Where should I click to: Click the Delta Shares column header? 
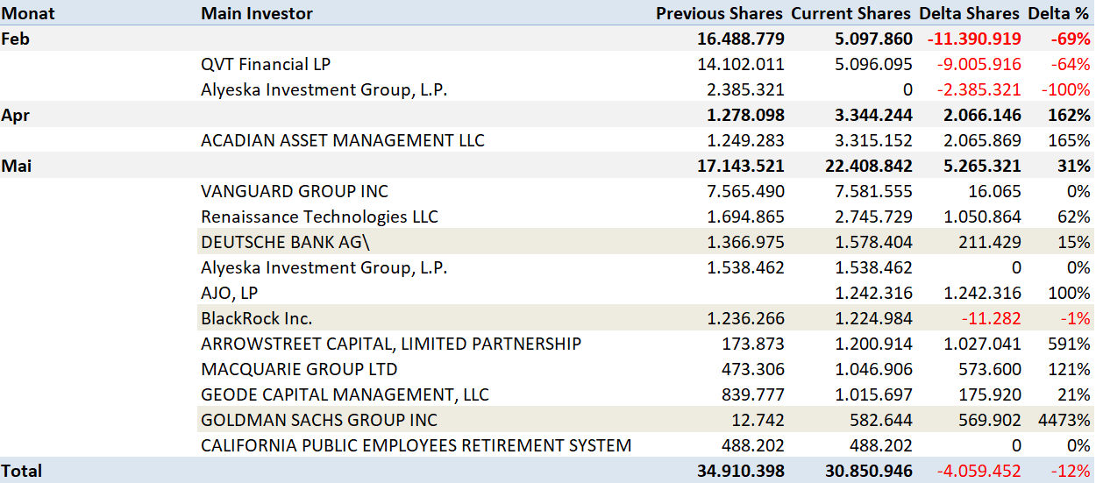(x=969, y=13)
